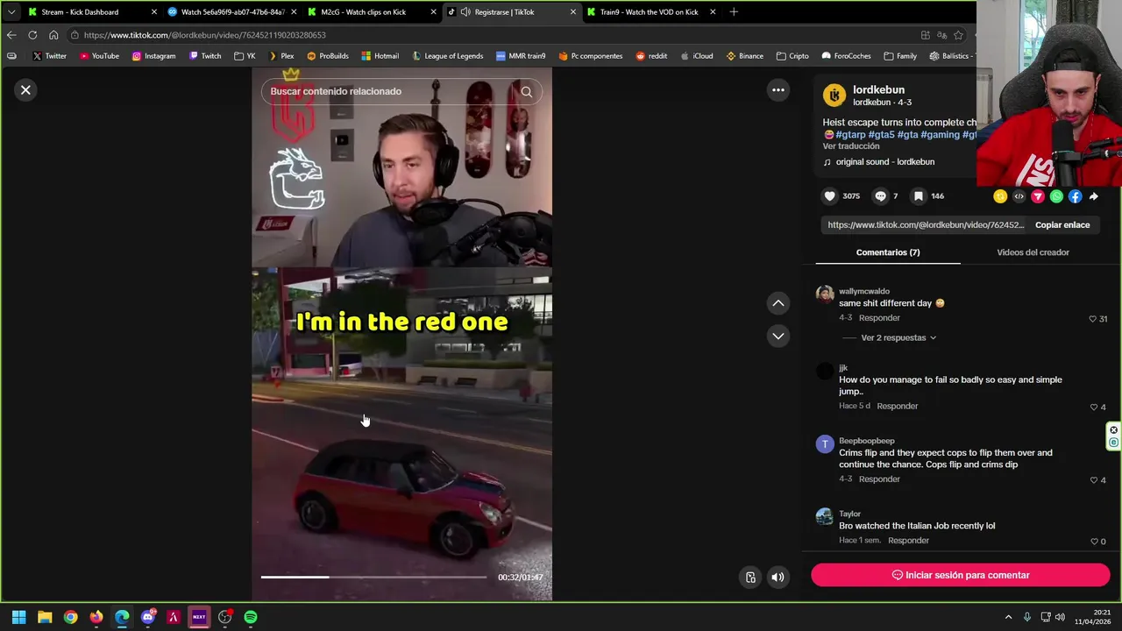The image size is (1122, 631).
Task: Open lordkebun profile avatar
Action: (834, 95)
